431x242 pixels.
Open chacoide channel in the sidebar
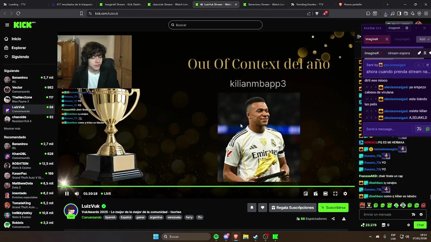(28, 119)
